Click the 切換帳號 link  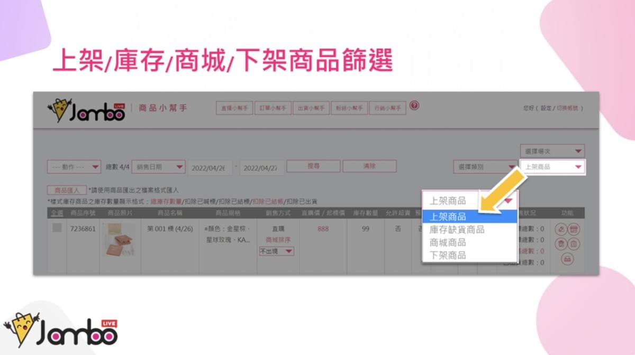pos(568,108)
